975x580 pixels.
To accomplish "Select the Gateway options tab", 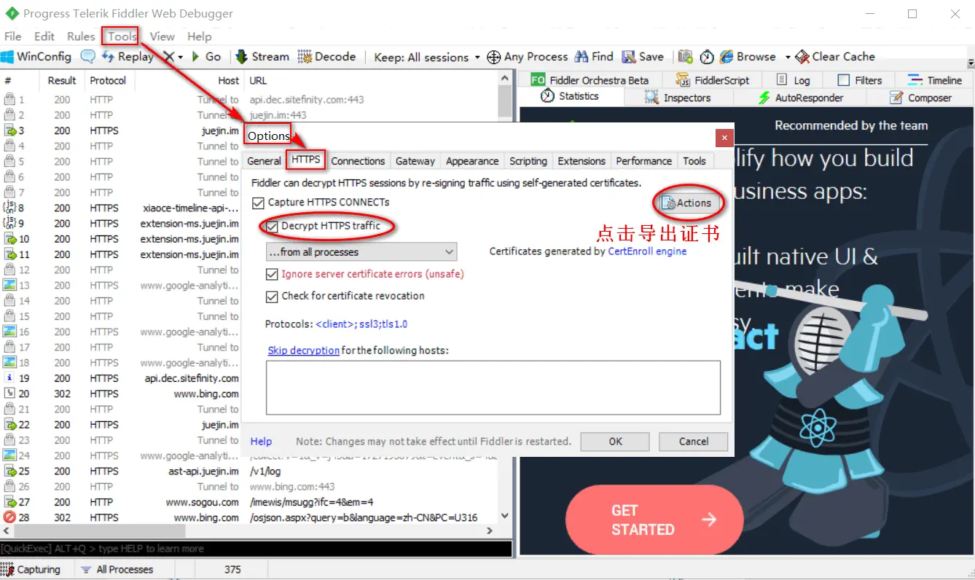I will click(x=415, y=161).
